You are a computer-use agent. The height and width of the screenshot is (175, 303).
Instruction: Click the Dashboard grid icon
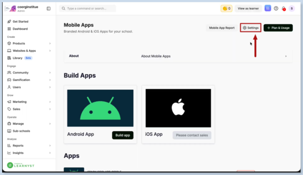point(9,29)
